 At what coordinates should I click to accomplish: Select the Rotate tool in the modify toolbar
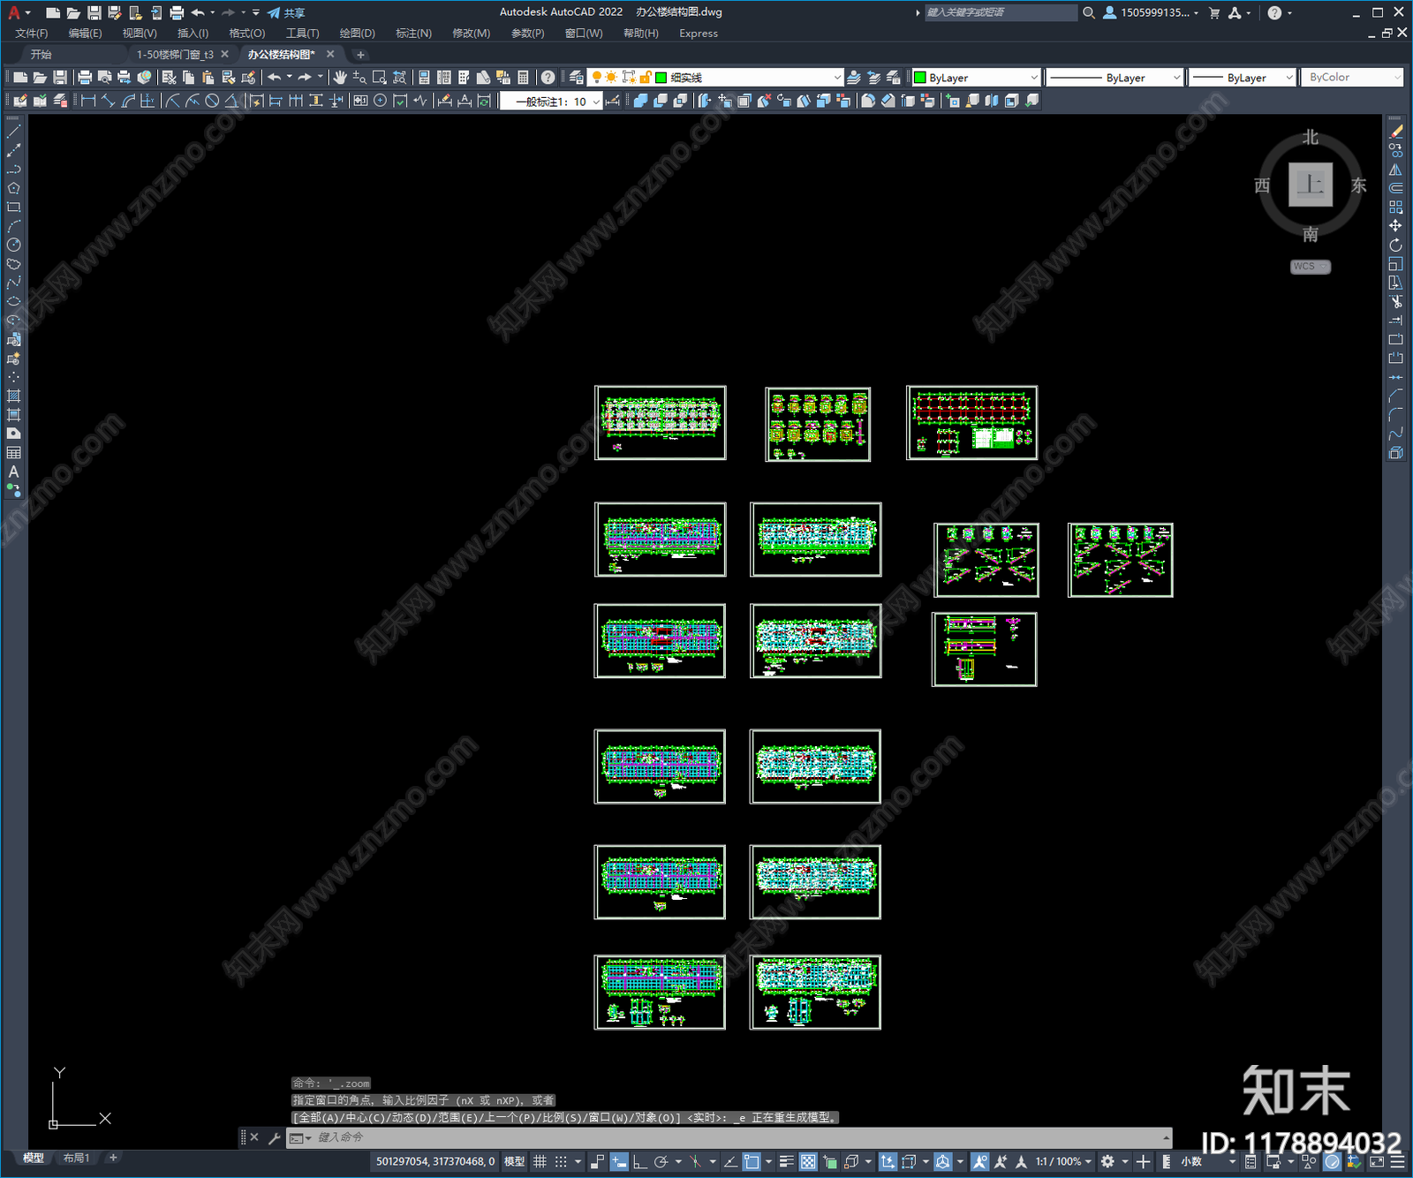point(1396,245)
